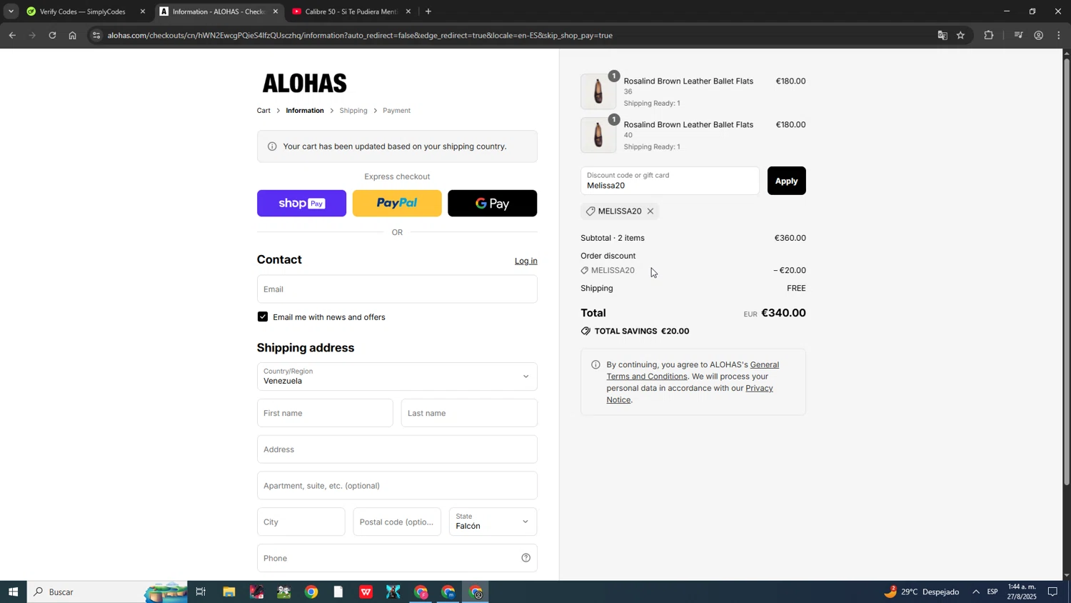The height and width of the screenshot is (603, 1071).
Task: Bookmark this page with star
Action: pyautogui.click(x=961, y=35)
